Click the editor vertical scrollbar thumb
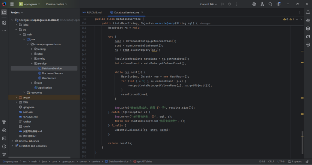This screenshot has width=312, height=165. click(303, 143)
